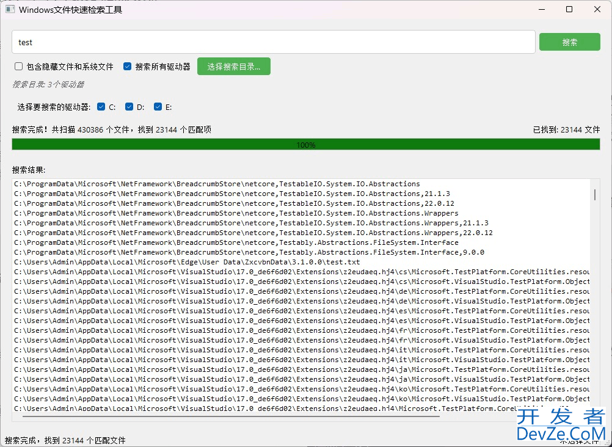The width and height of the screenshot is (612, 447).
Task: Minimize the file search tool window
Action: (x=542, y=10)
